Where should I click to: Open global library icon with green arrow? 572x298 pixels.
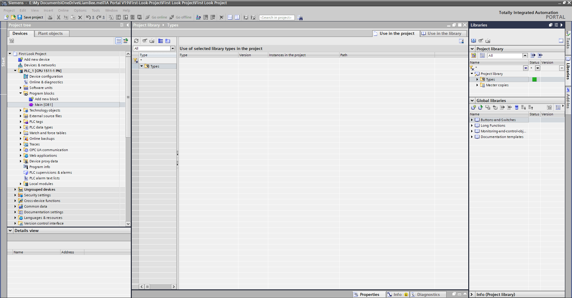pos(480,107)
